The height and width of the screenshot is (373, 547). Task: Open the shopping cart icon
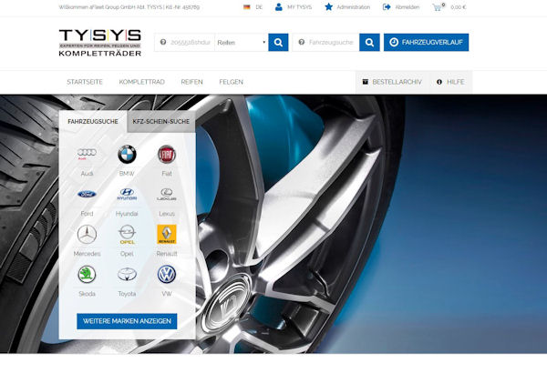tap(437, 7)
